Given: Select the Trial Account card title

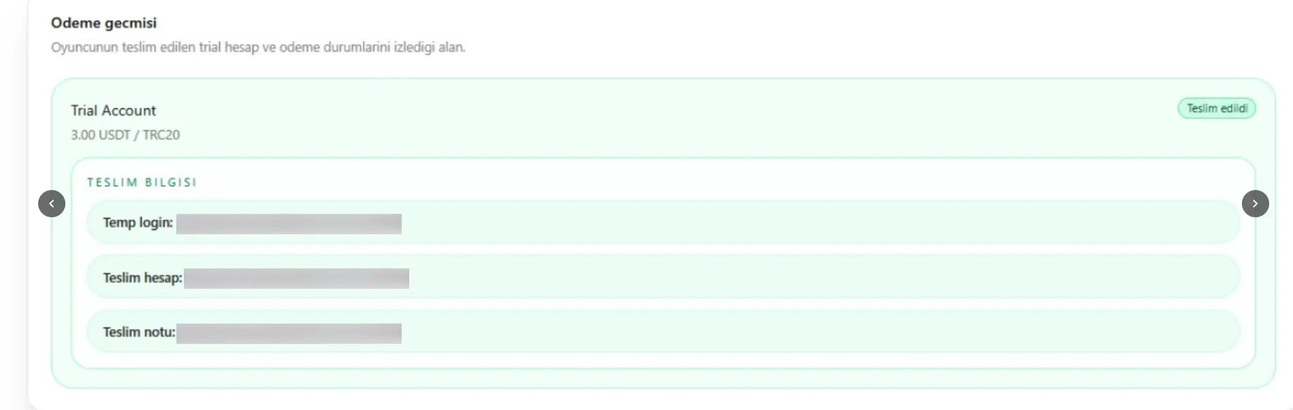Looking at the screenshot, I should coord(113,110).
